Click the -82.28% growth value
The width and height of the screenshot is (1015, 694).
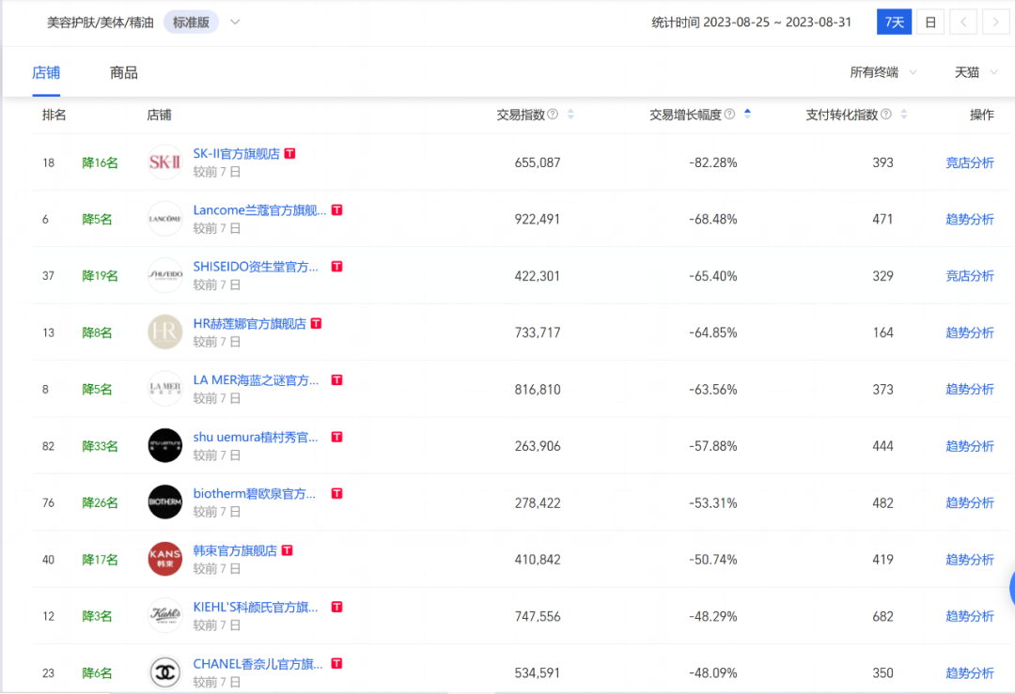coord(712,162)
